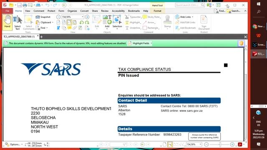
Task: Switch to the Organize ribbon tab
Action: point(72,11)
